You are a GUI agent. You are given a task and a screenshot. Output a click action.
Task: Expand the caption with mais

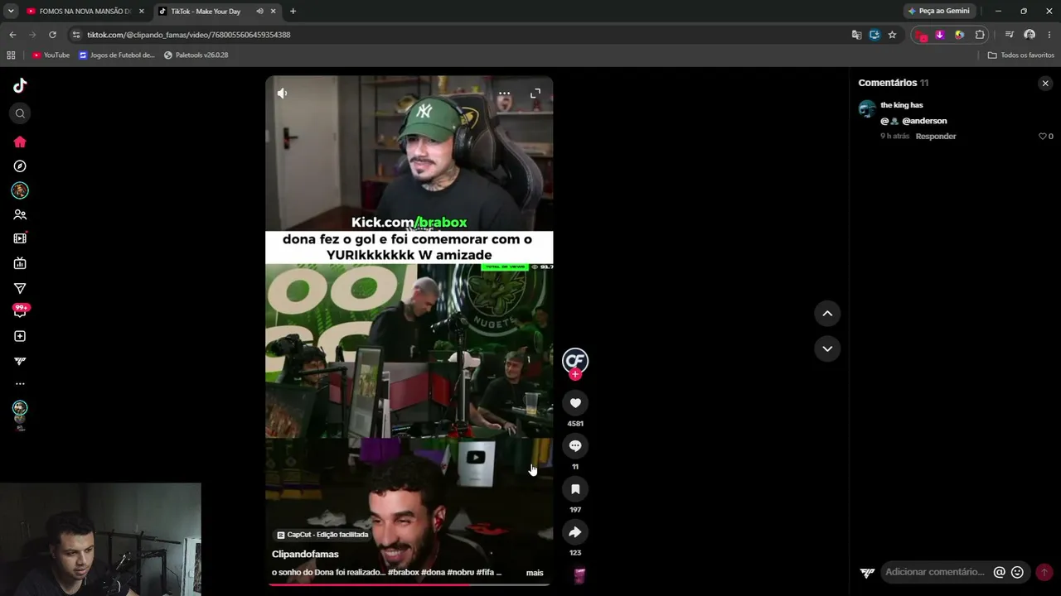(535, 573)
